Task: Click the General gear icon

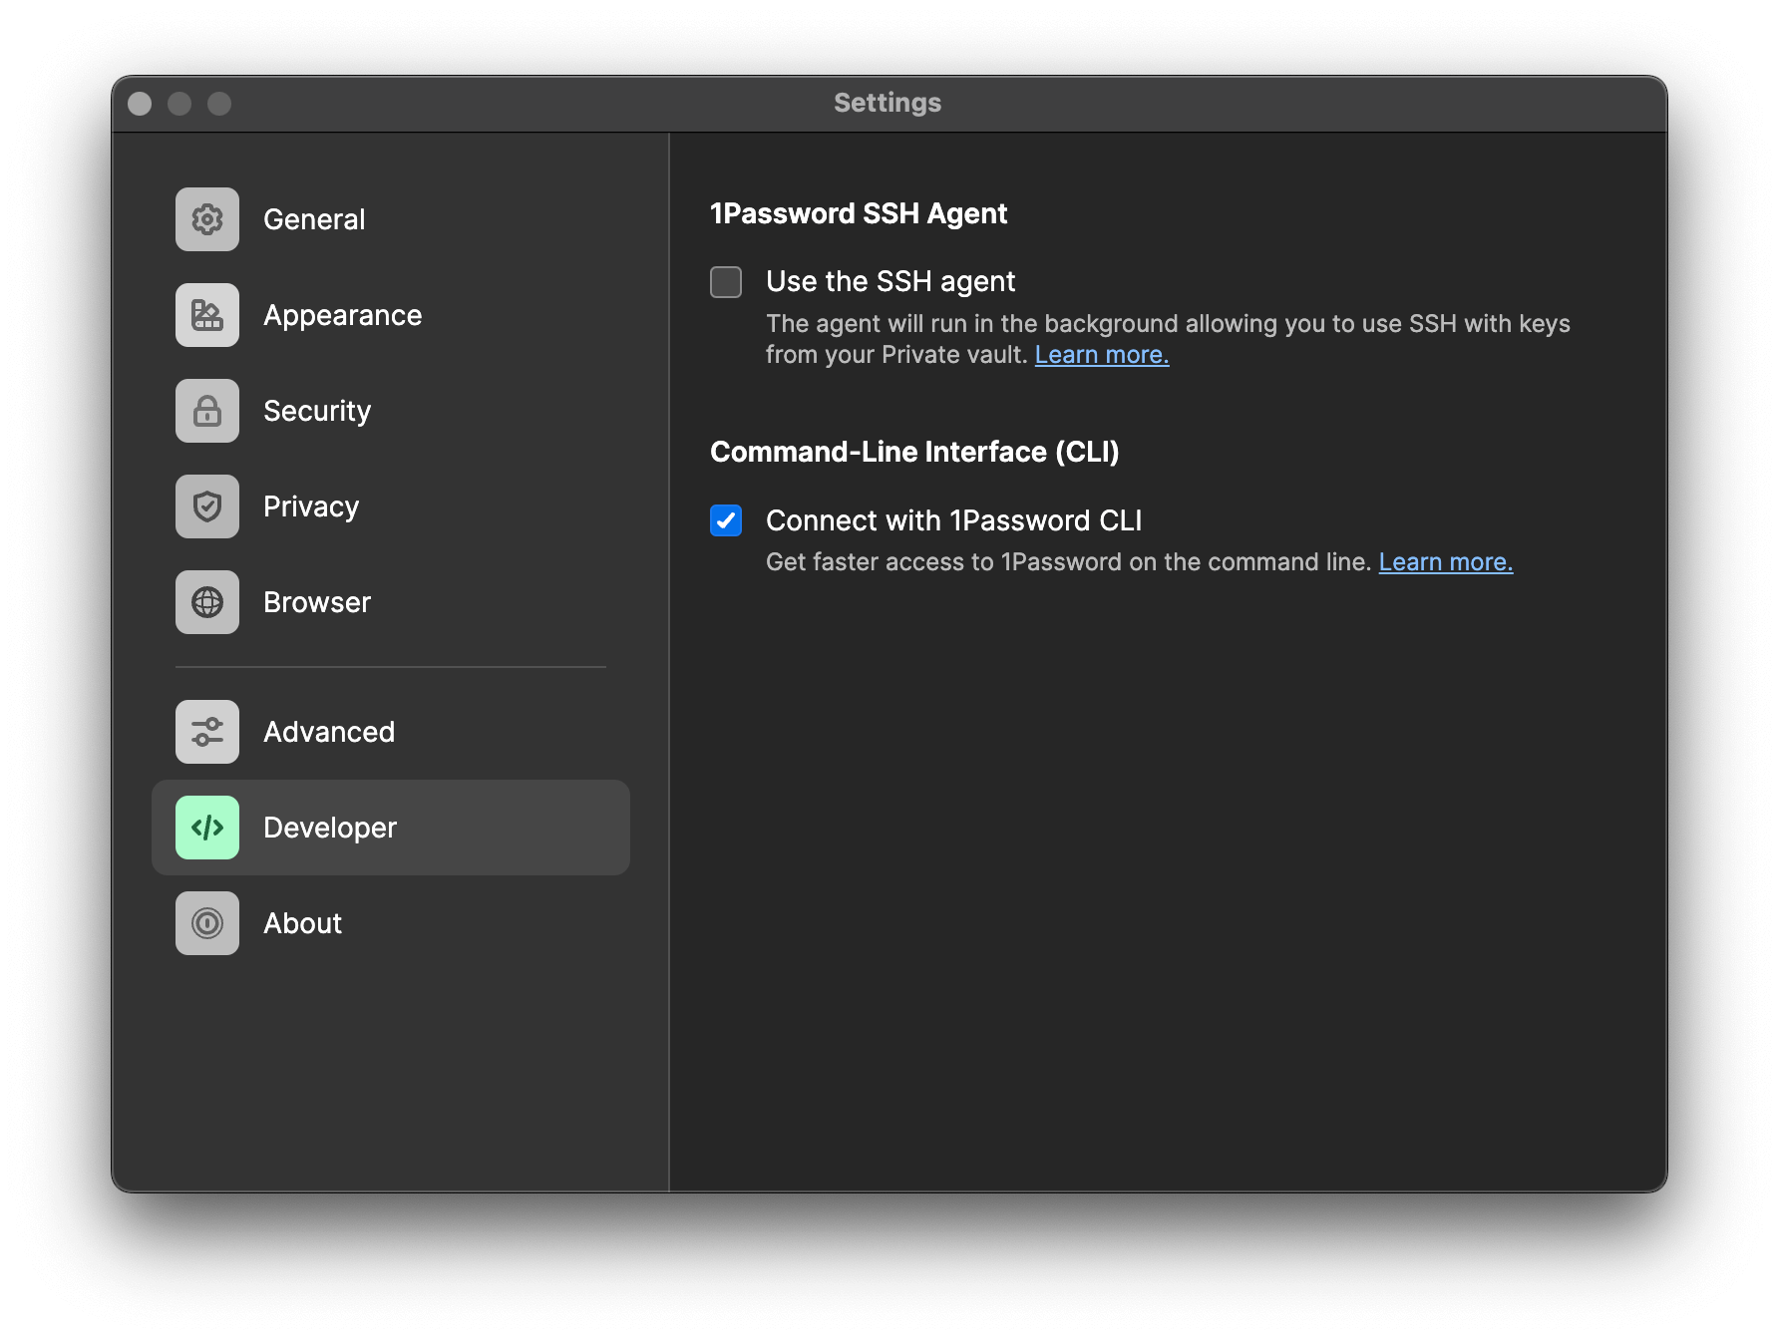Action: (207, 219)
